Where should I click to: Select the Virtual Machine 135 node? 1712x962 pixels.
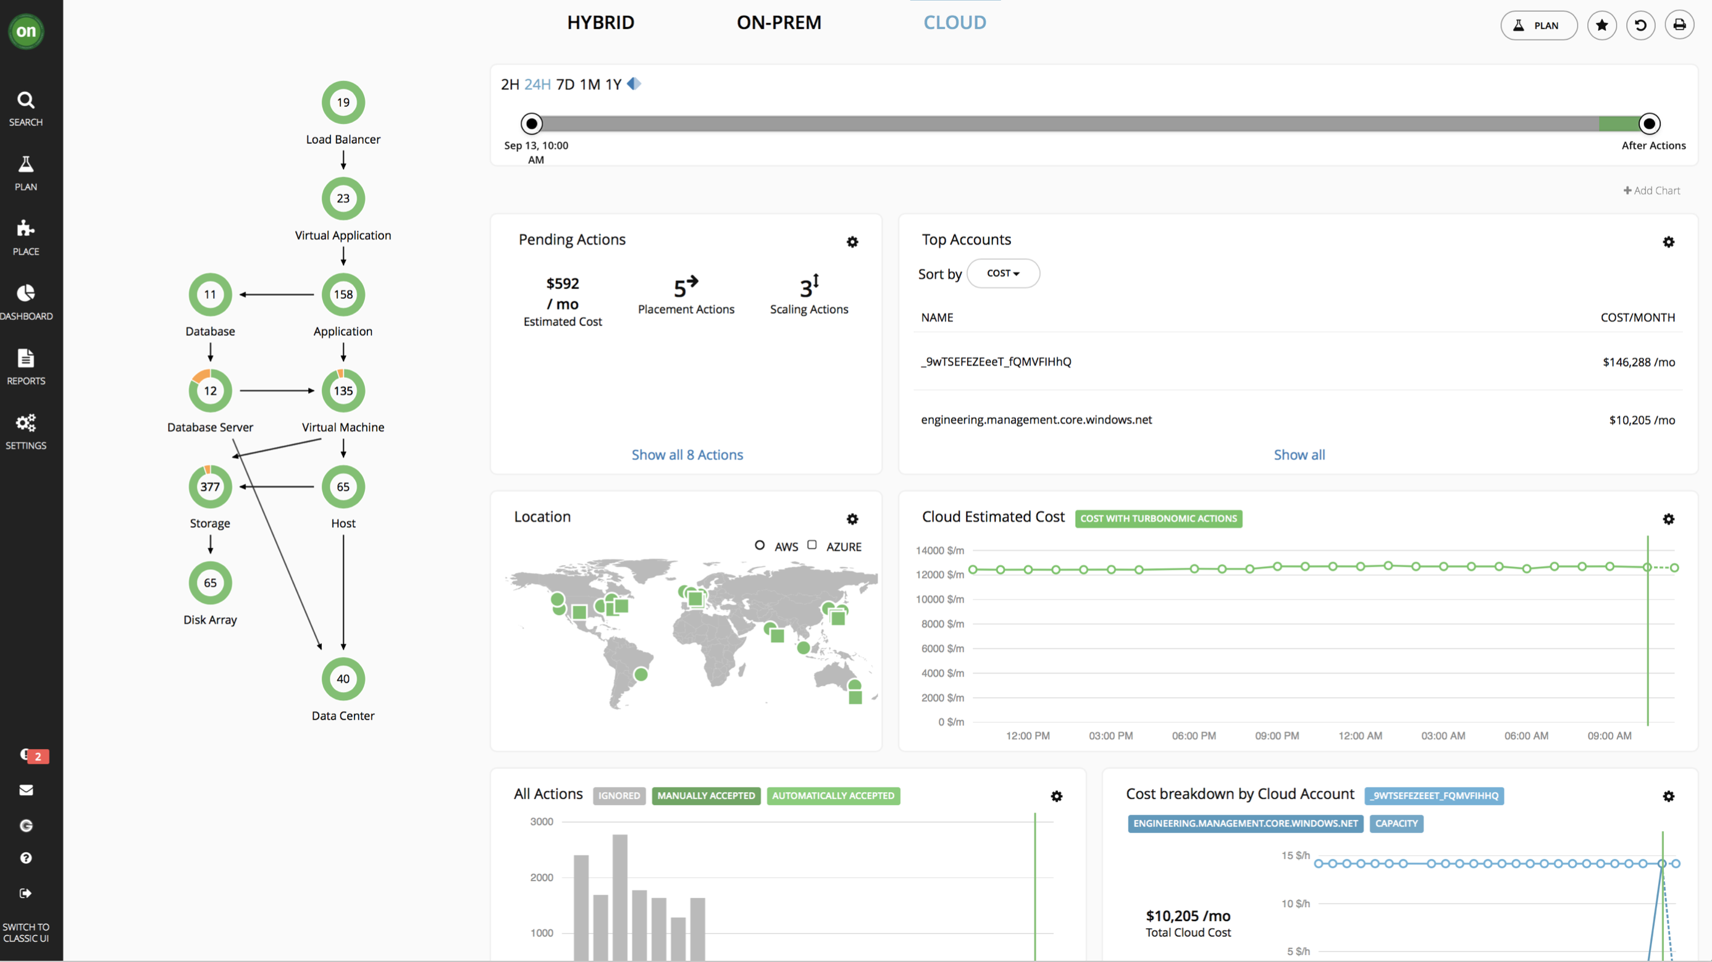(x=343, y=391)
